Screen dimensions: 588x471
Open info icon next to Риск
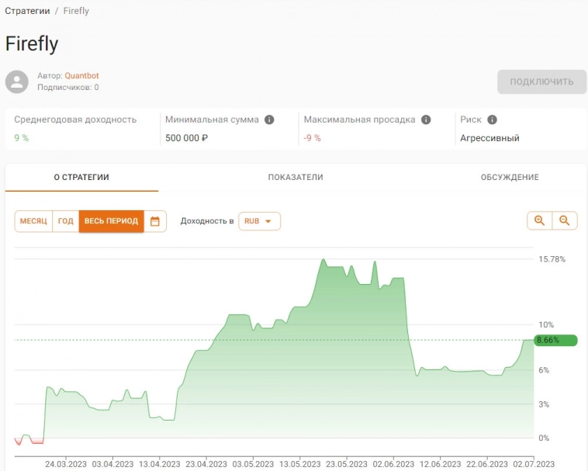[492, 119]
